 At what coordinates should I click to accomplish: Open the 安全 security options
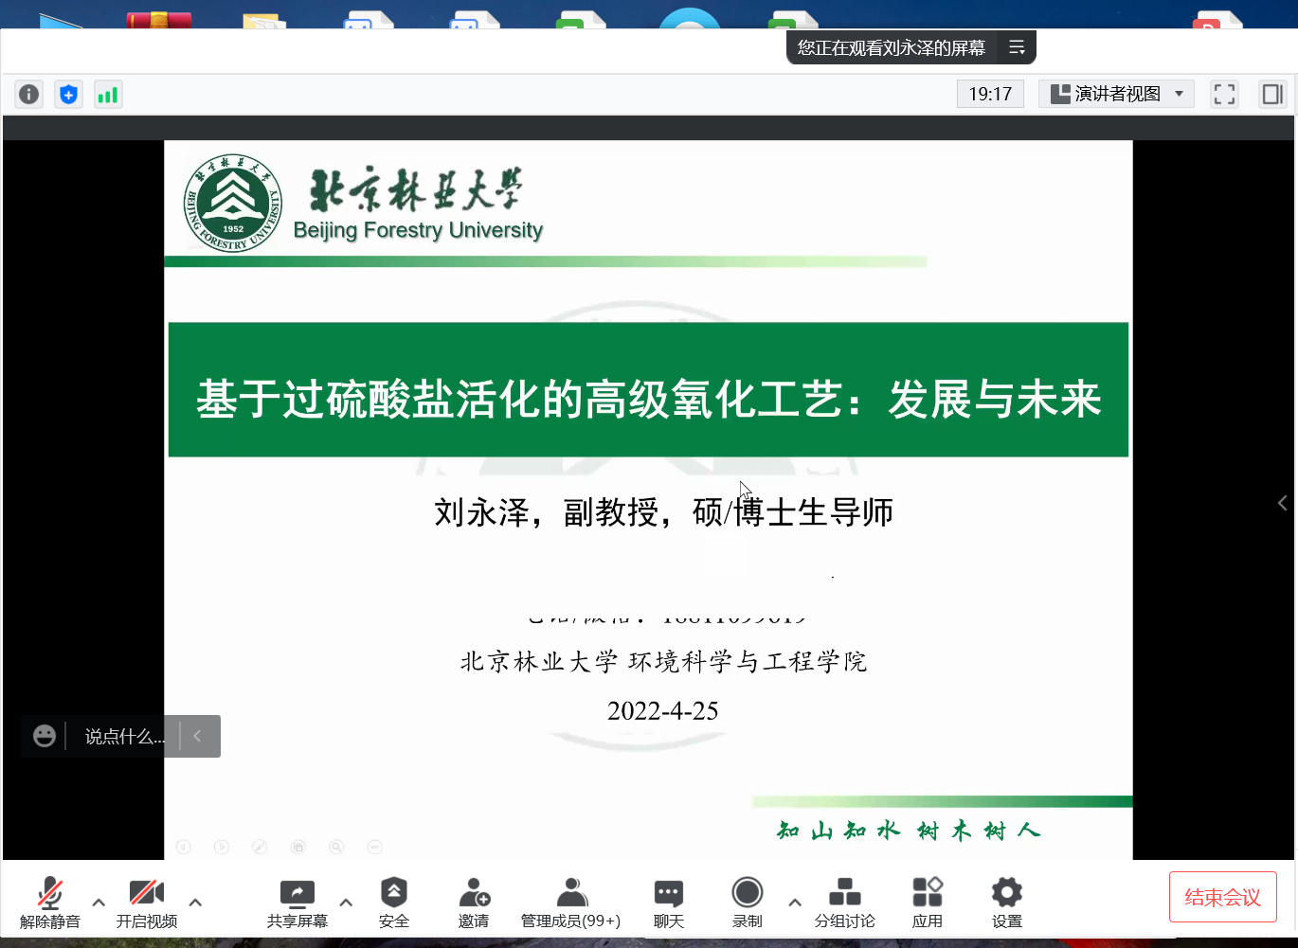click(393, 902)
